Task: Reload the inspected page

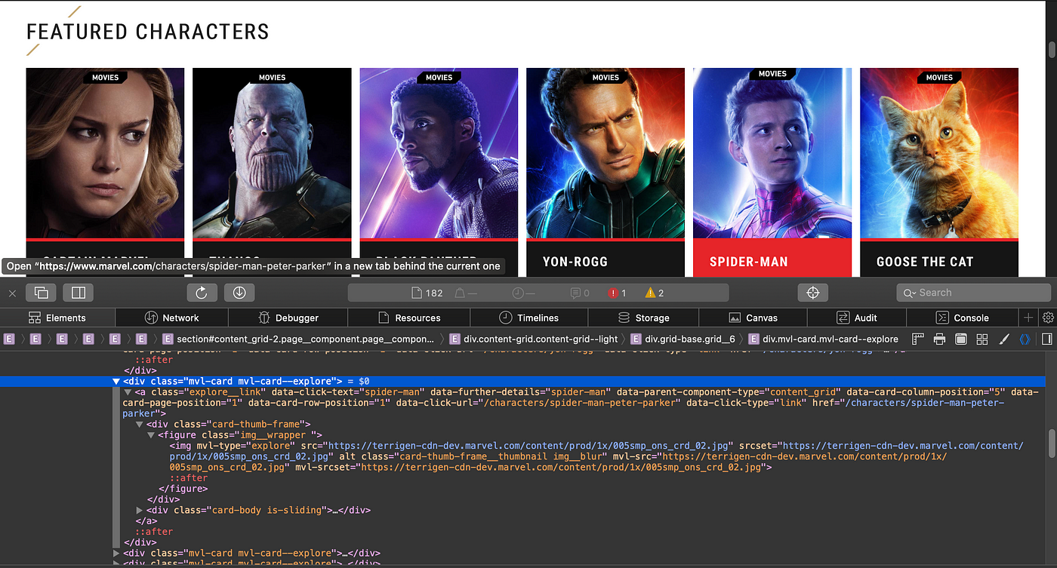Action: point(202,293)
